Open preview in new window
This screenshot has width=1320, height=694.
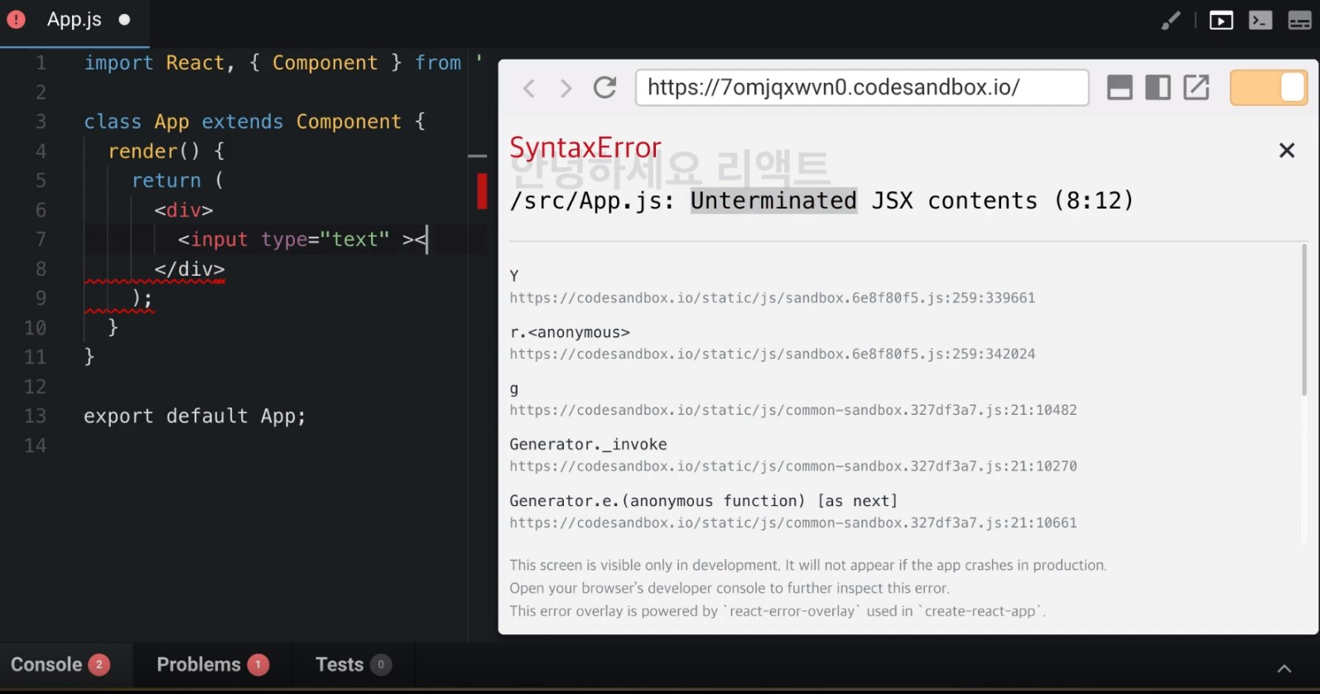click(1197, 87)
